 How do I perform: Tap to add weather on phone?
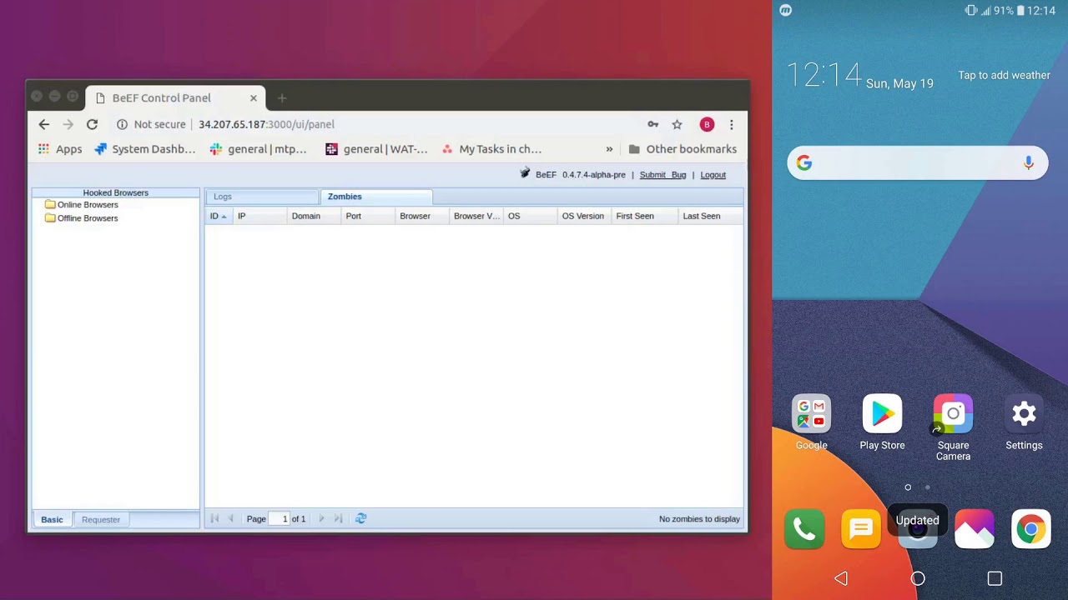pos(1004,75)
